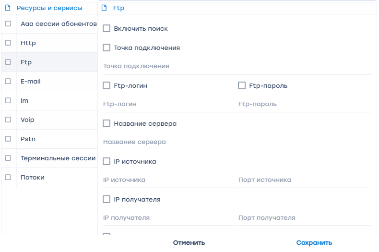The height and width of the screenshot is (252, 379).
Task: Check the box next to Pstn
Action: 8,139
